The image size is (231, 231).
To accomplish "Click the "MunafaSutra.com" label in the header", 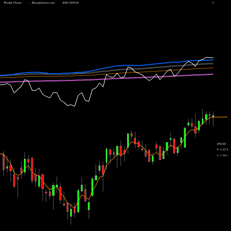I will pyautogui.click(x=43, y=3).
